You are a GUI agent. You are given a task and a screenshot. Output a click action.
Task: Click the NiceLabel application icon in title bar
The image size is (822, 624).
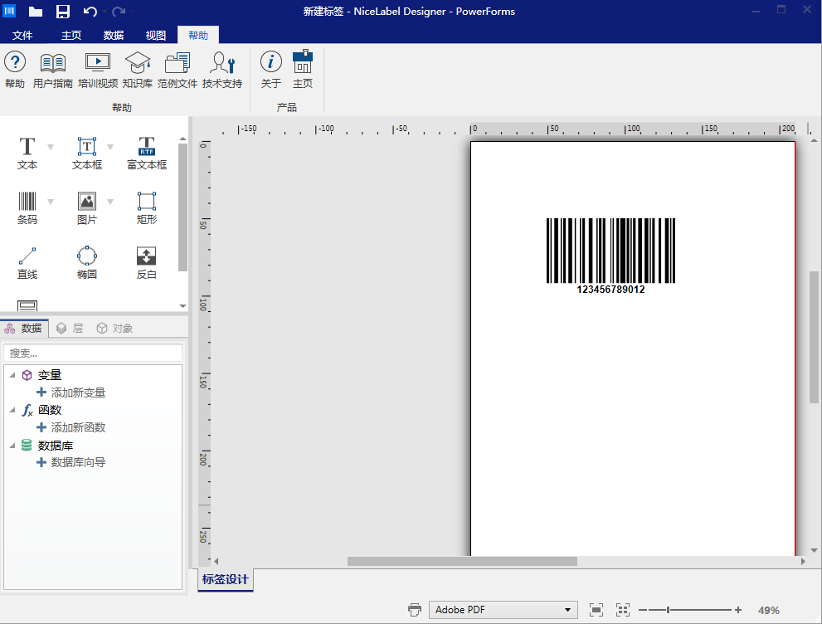pos(9,11)
